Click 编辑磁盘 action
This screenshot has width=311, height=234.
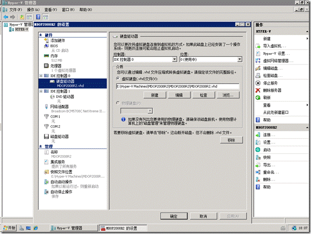point(273,68)
